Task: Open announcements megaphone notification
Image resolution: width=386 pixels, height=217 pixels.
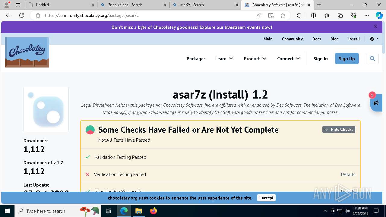Action: [x=376, y=103]
